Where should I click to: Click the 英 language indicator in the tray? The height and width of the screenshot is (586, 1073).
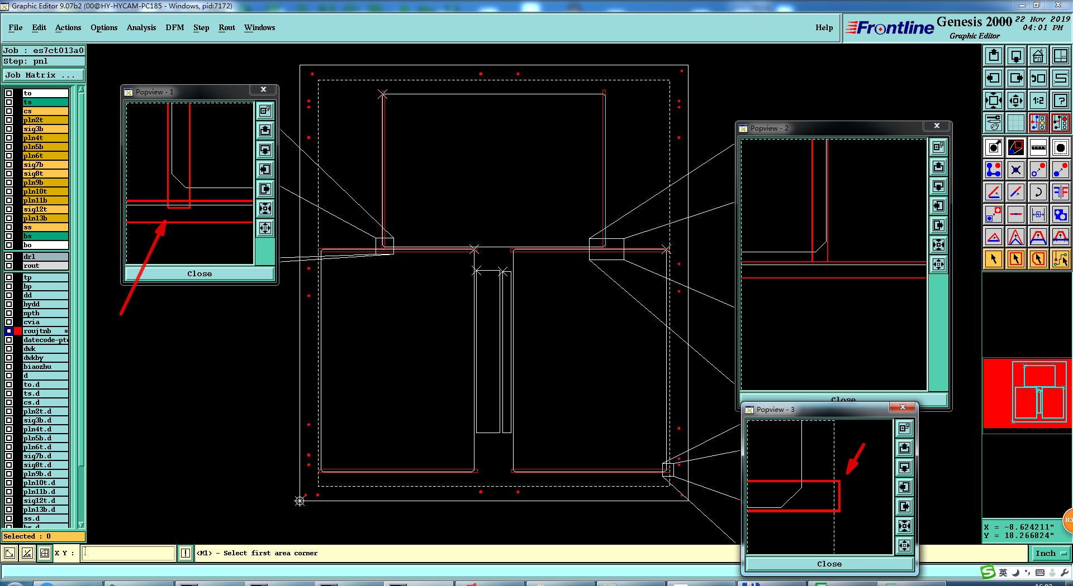(x=1003, y=573)
